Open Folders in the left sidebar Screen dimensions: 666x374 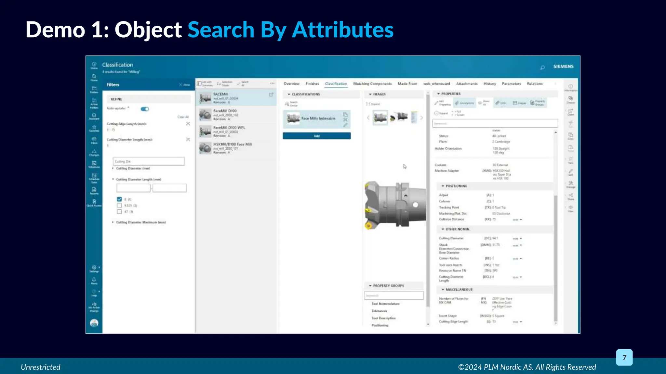click(x=94, y=90)
